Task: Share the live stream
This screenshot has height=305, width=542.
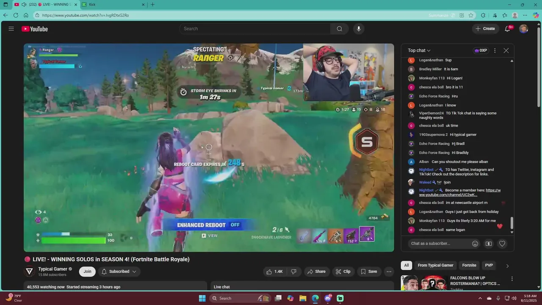Action: pyautogui.click(x=316, y=272)
